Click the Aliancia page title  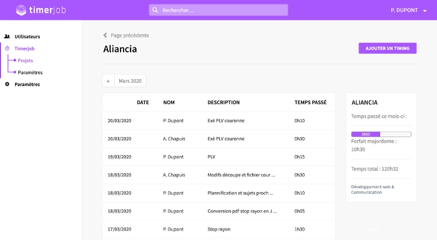pos(120,49)
